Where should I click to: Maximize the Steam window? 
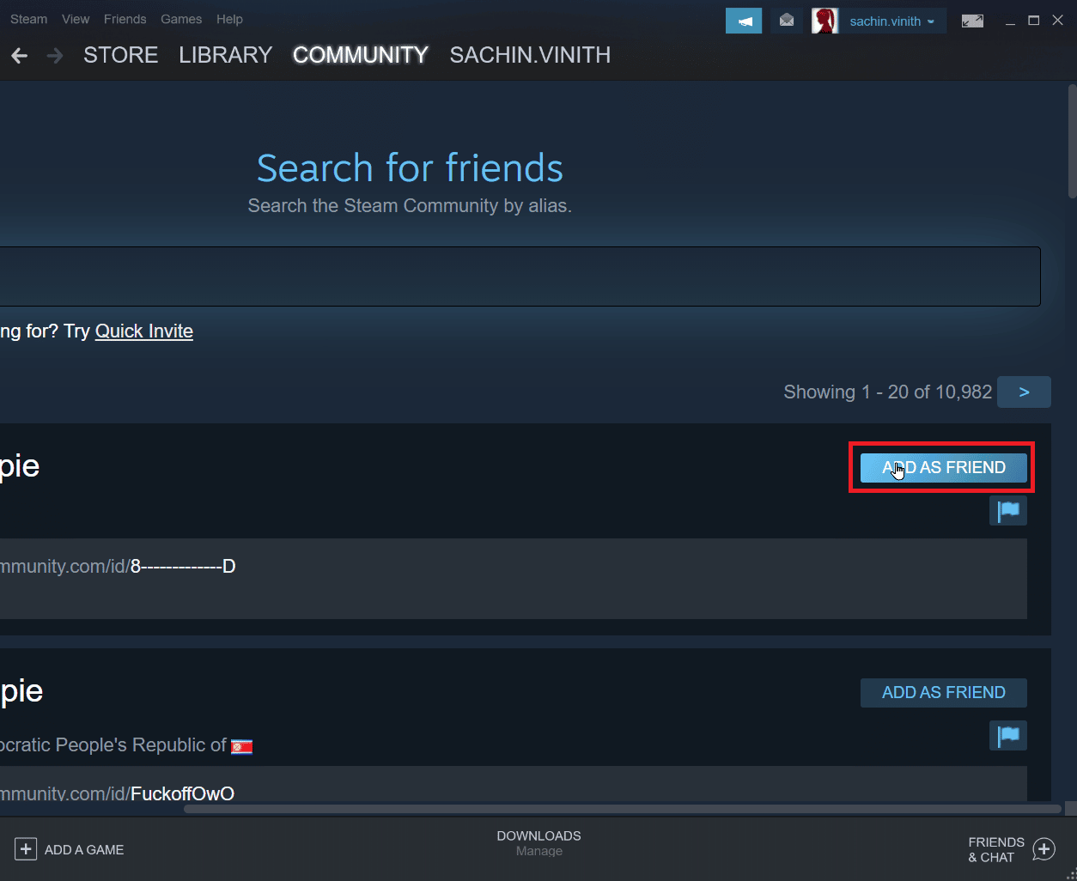1034,21
